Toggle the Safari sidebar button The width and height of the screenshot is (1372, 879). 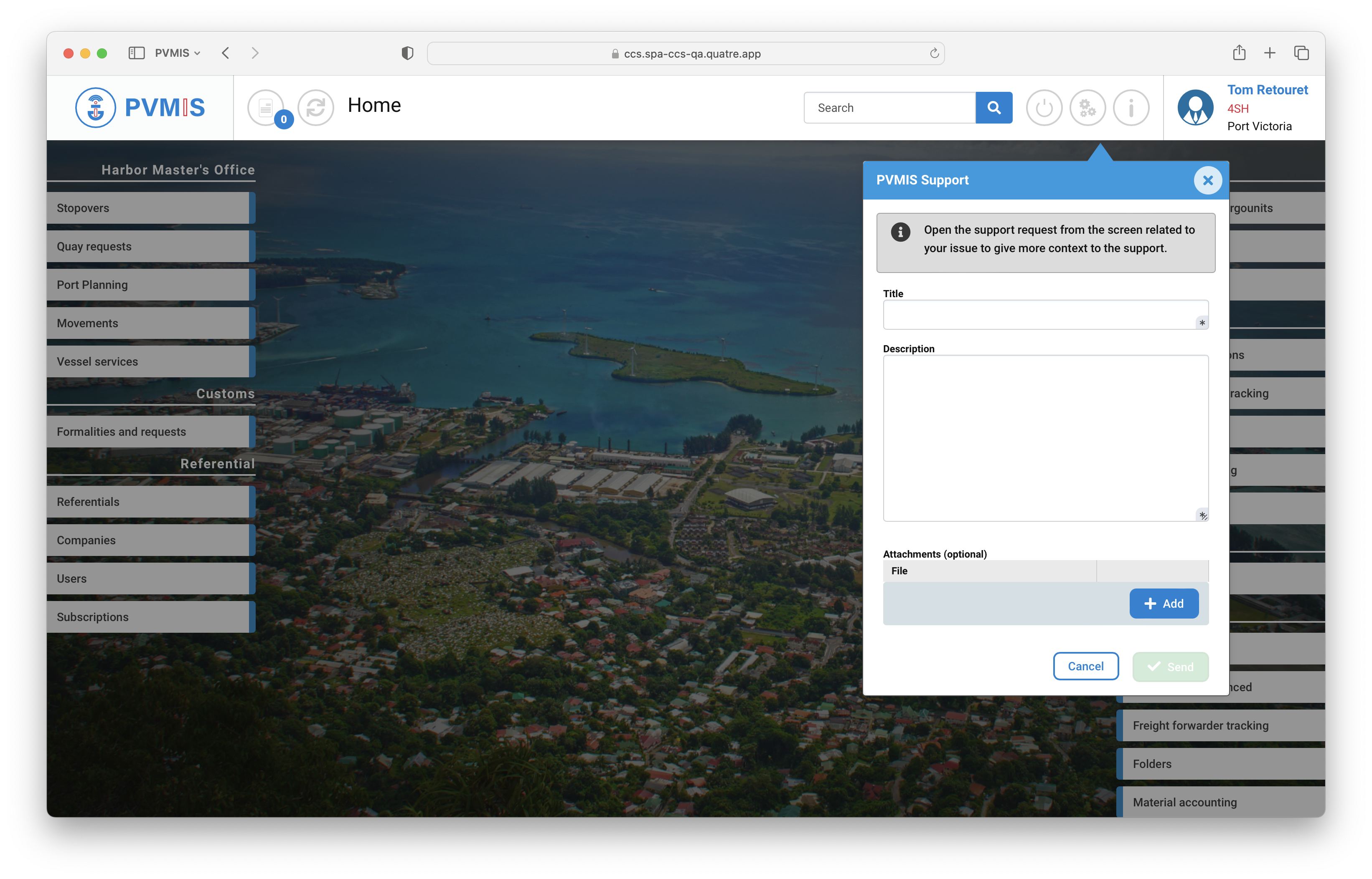pyautogui.click(x=137, y=53)
